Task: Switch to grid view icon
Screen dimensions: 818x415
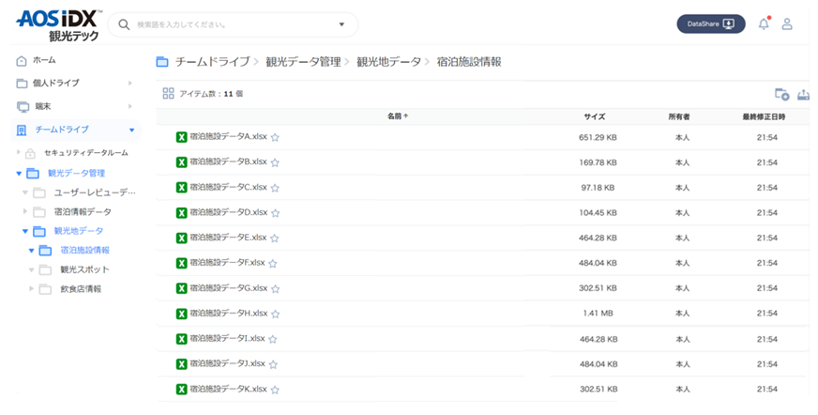Action: [168, 94]
